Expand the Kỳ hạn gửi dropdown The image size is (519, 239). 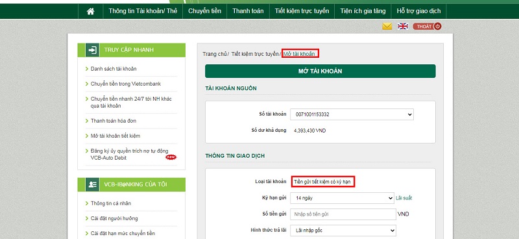click(343, 198)
